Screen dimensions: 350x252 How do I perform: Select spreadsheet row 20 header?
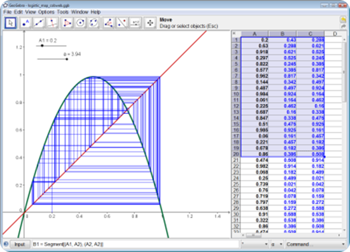point(236,154)
